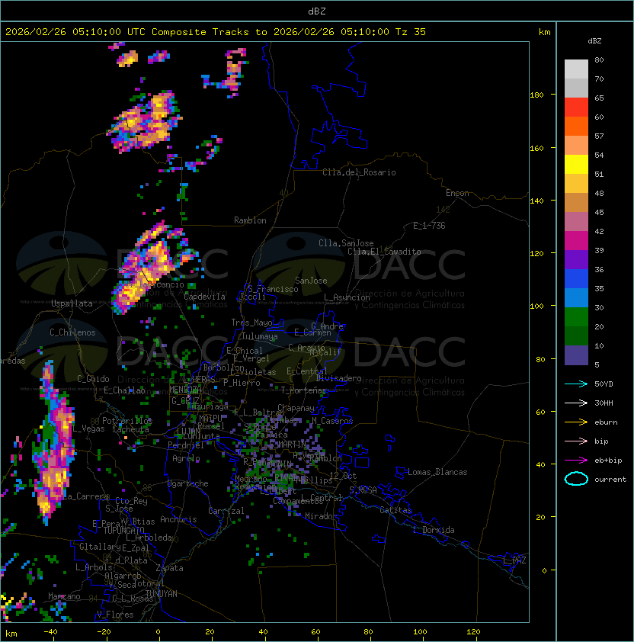Click the 'Capdevila' map label
This screenshot has width=634, height=642.
(205, 297)
